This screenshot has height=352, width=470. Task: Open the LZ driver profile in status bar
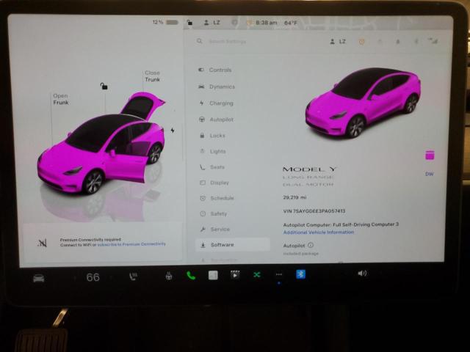click(x=212, y=23)
